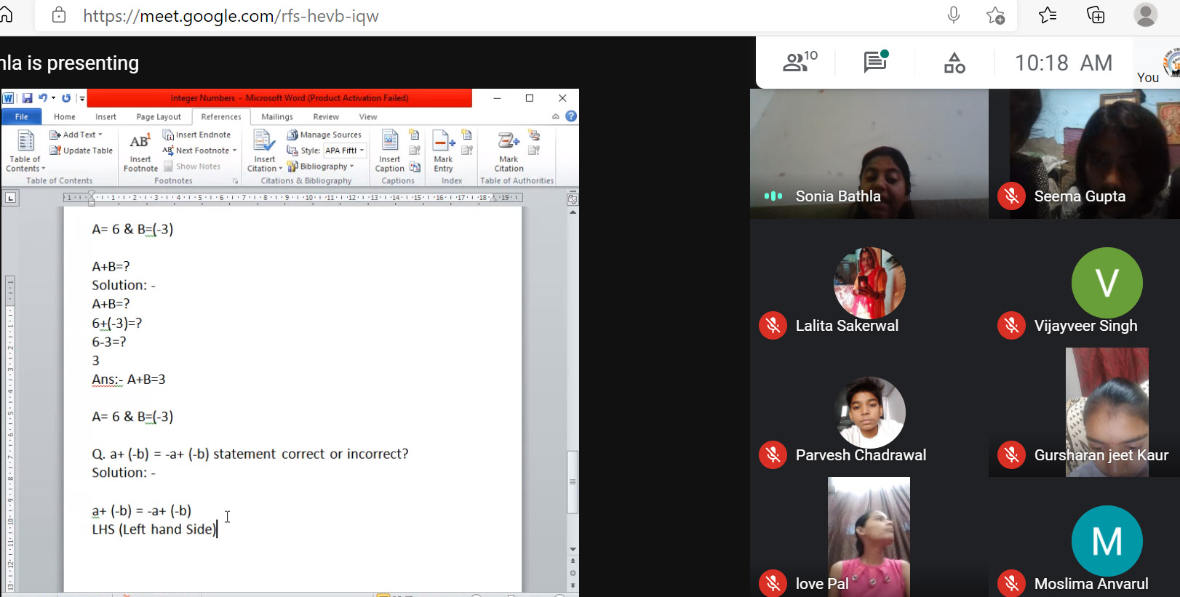
Task: Minimize the Word ribbon
Action: 556,116
